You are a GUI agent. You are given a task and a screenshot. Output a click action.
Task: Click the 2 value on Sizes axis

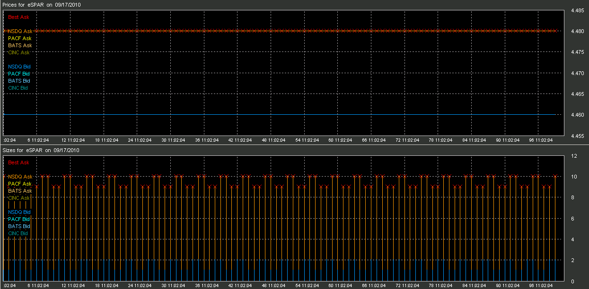point(572,261)
